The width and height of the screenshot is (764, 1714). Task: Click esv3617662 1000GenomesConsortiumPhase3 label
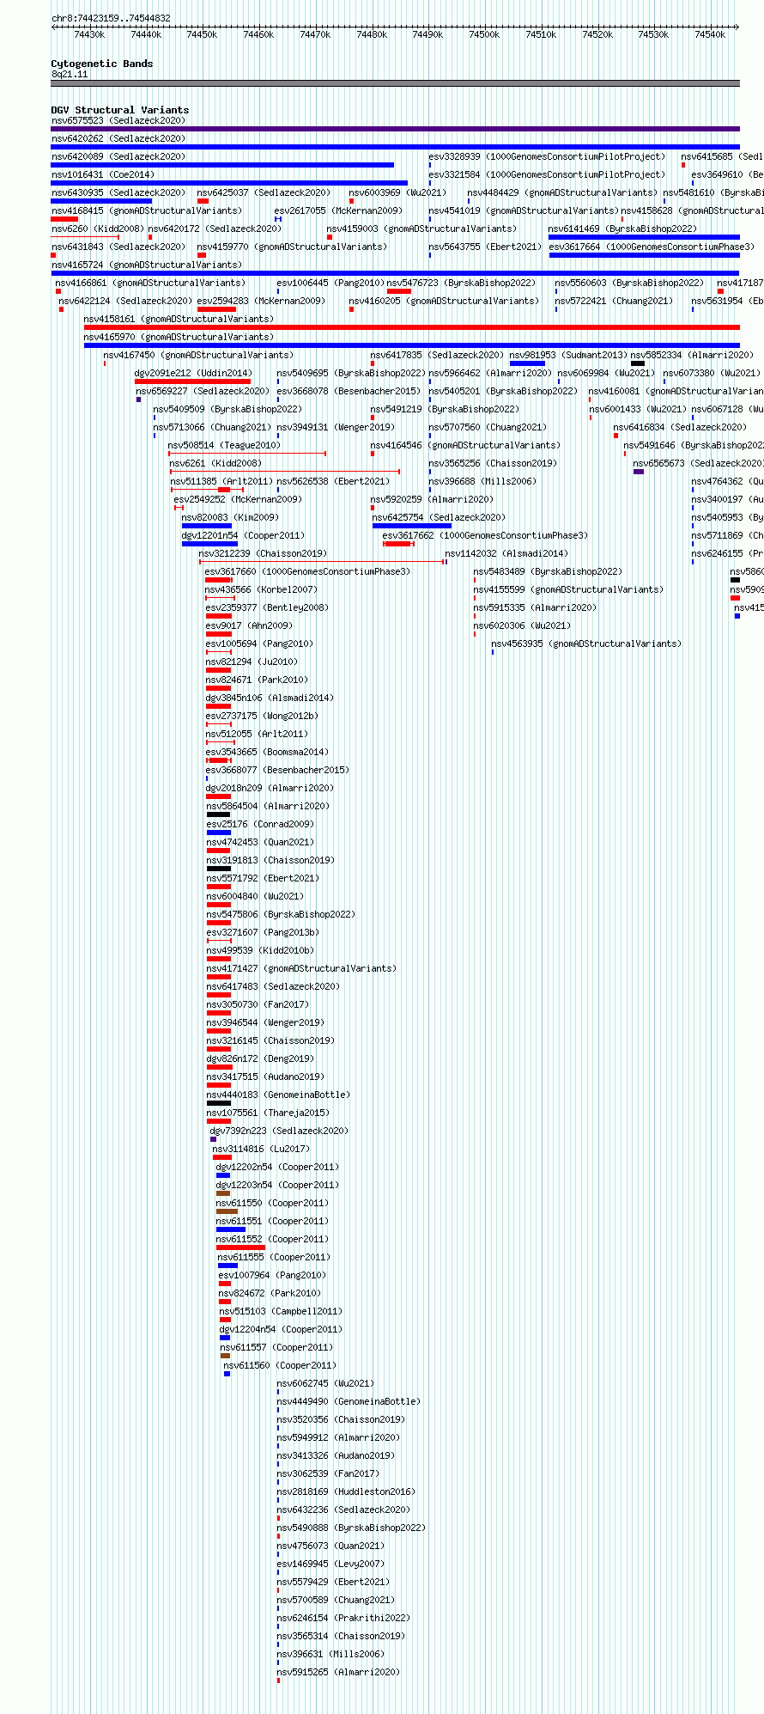coord(485,535)
